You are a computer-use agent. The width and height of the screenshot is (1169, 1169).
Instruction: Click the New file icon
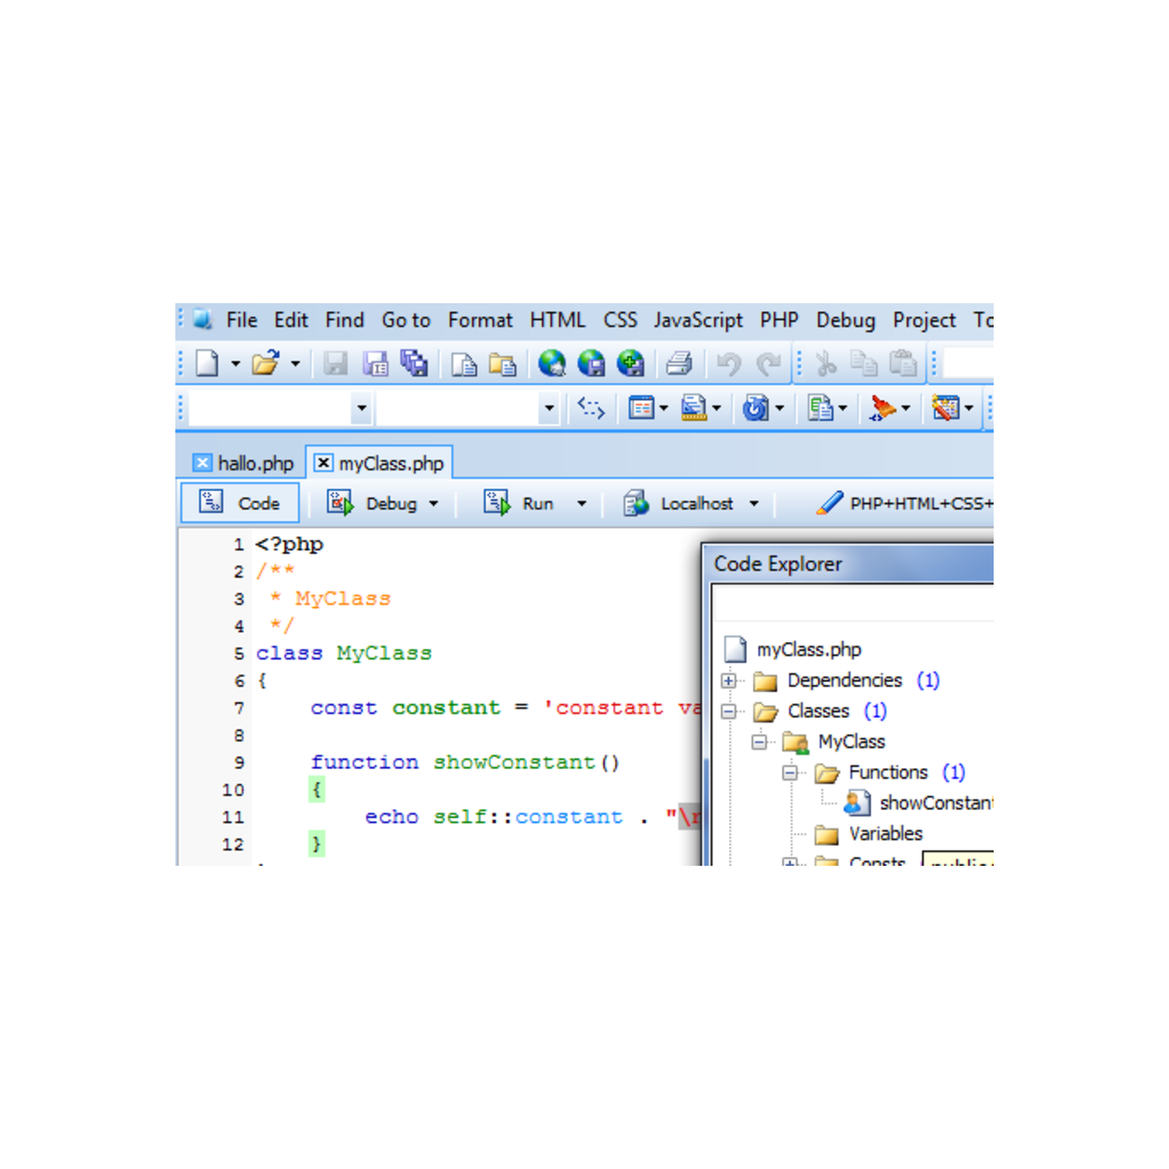point(207,363)
